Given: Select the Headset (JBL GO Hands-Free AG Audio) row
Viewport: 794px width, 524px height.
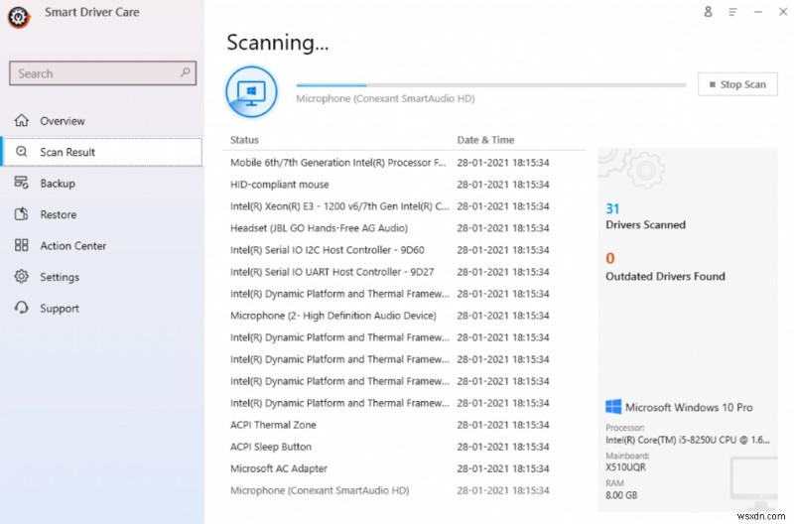Looking at the screenshot, I should (x=404, y=228).
